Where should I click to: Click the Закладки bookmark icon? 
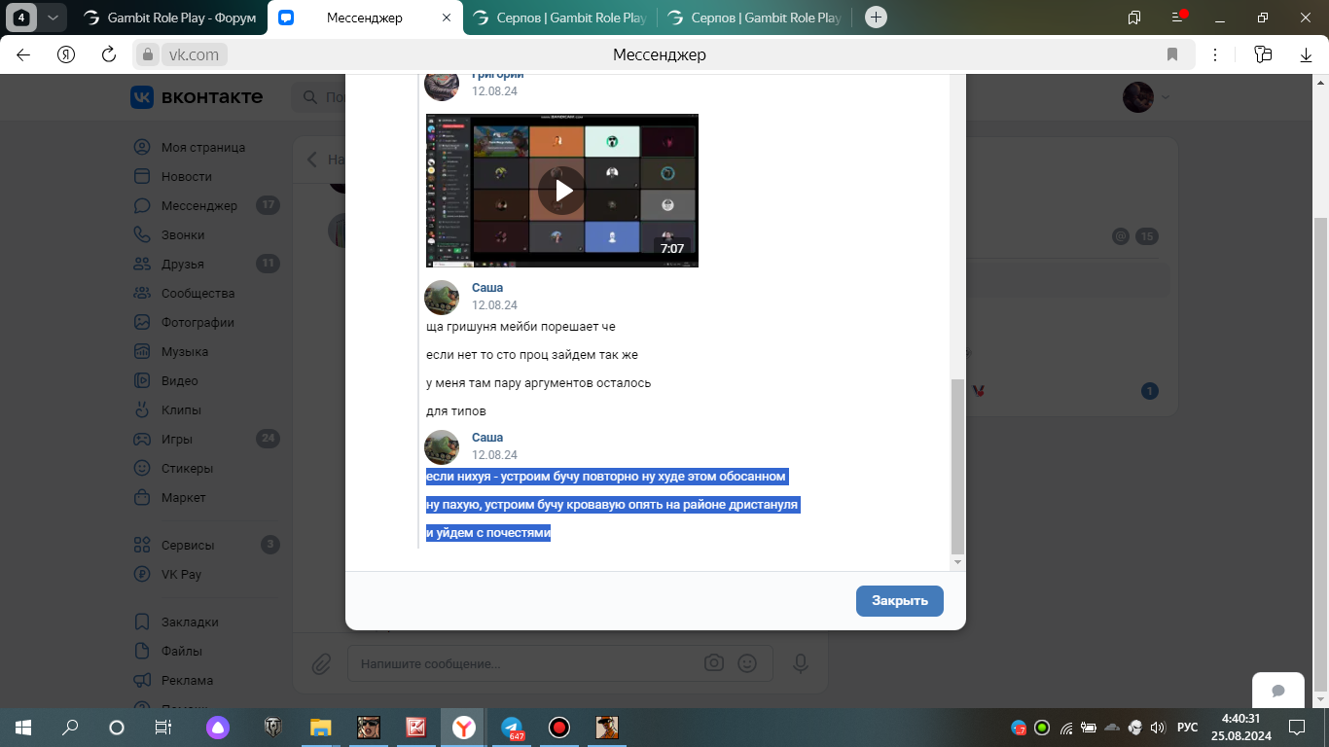(142, 622)
